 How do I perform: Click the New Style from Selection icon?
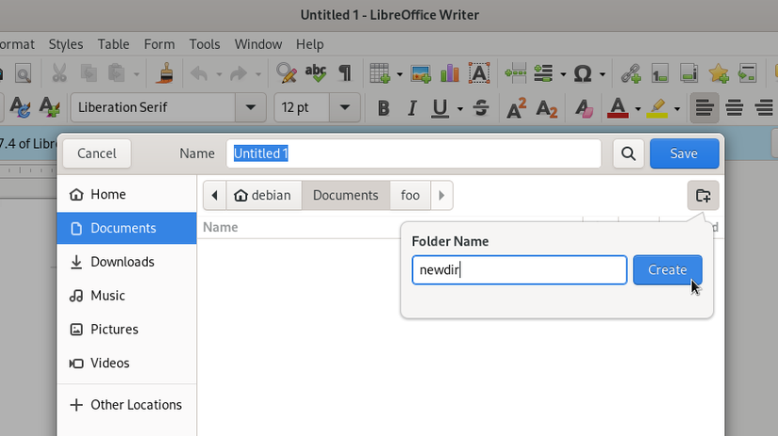coord(49,107)
